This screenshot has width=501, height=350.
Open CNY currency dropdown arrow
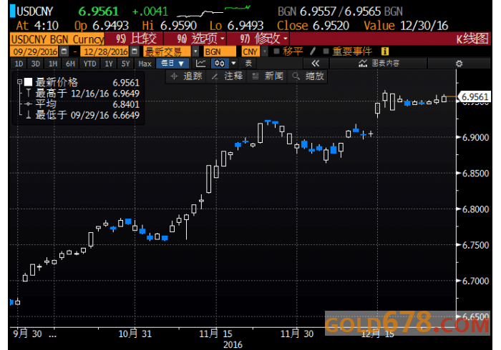[x=264, y=51]
